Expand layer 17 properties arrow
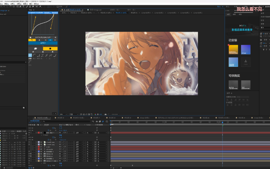The width and height of the screenshot is (270, 169). click(37, 147)
